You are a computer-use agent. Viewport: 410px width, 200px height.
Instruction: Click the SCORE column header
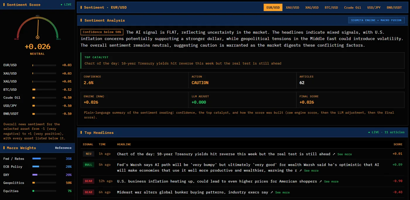tap(398, 144)
